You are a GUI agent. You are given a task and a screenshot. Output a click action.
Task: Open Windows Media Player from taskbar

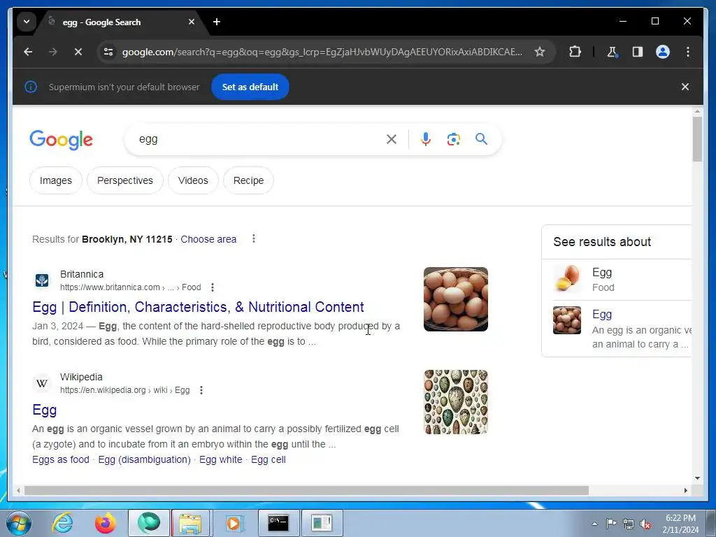coord(235,523)
